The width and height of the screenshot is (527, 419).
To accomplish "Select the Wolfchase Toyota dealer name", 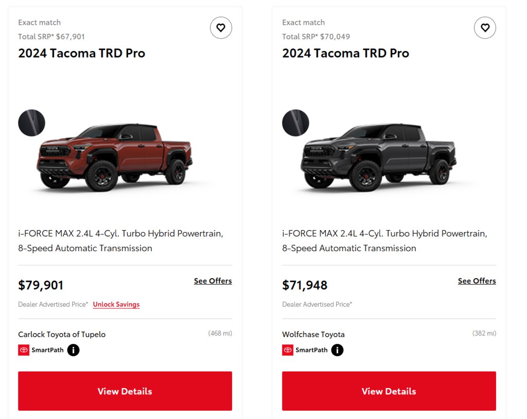I will point(313,334).
